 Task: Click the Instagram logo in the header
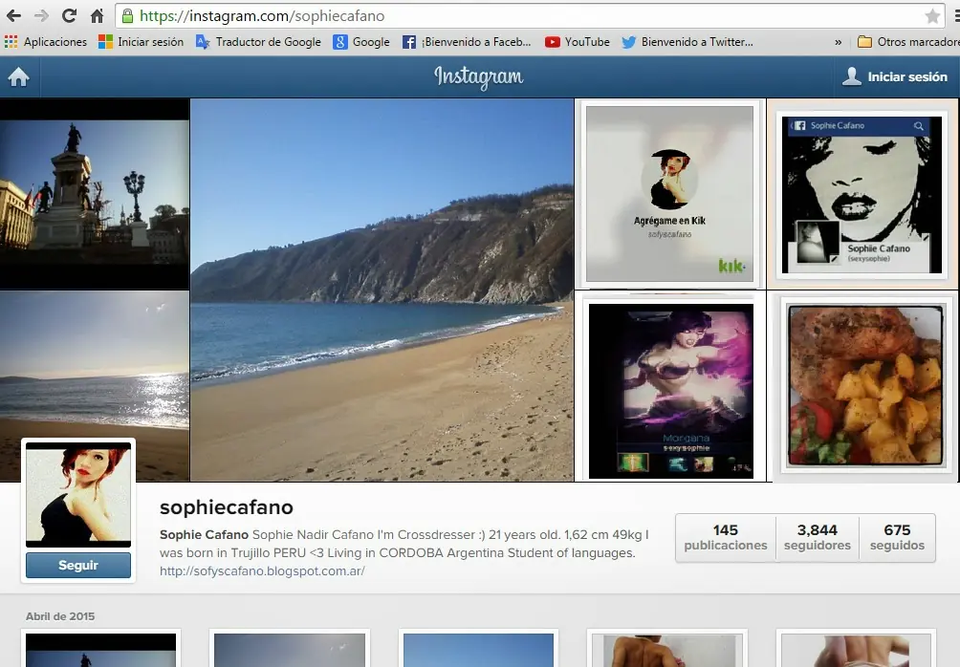[x=479, y=77]
